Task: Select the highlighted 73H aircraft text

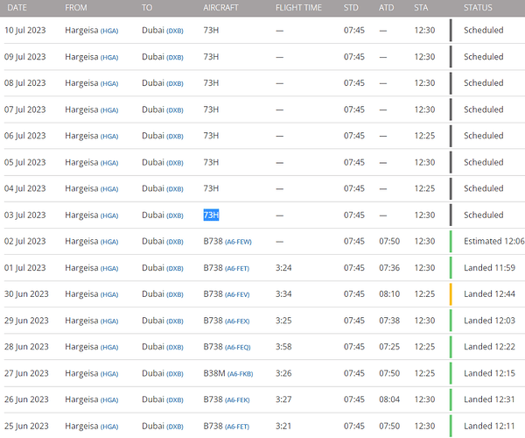Action: point(211,215)
